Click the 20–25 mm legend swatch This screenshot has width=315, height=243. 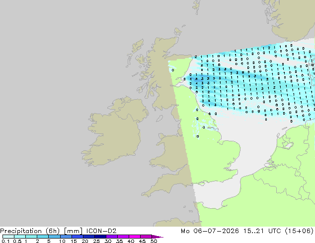88,237
